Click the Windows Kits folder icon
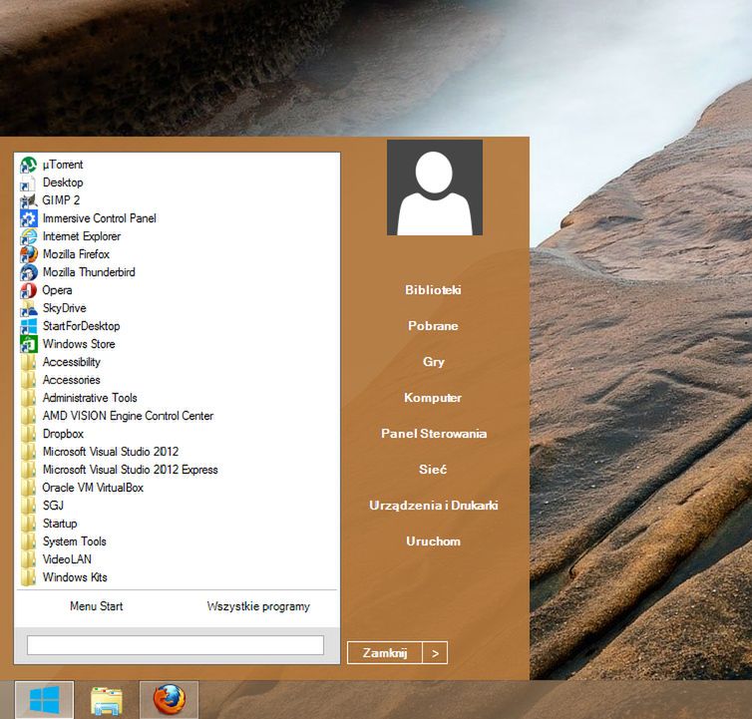This screenshot has width=752, height=719. pyautogui.click(x=28, y=577)
